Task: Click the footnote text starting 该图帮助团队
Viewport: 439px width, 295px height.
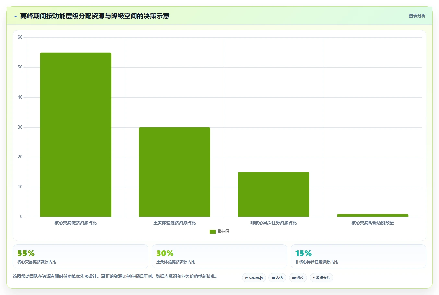Action: 115,277
